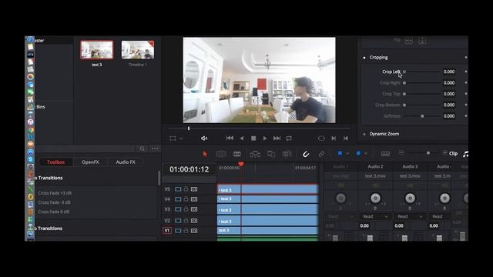Jump to last frame in viewer

pyautogui.click(x=277, y=138)
